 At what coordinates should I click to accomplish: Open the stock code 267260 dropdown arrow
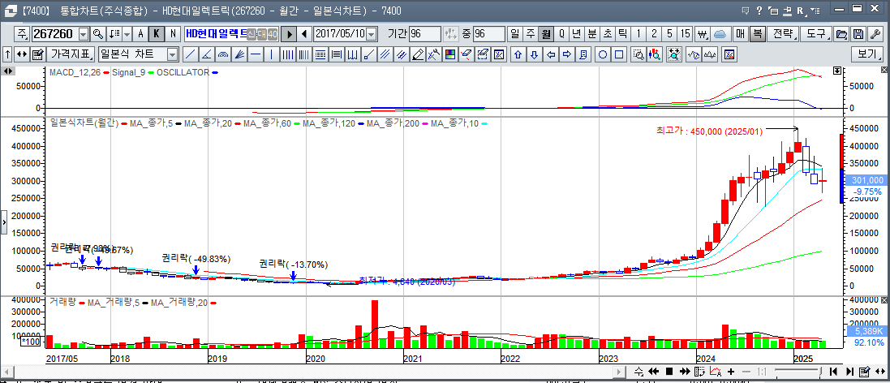pos(84,35)
